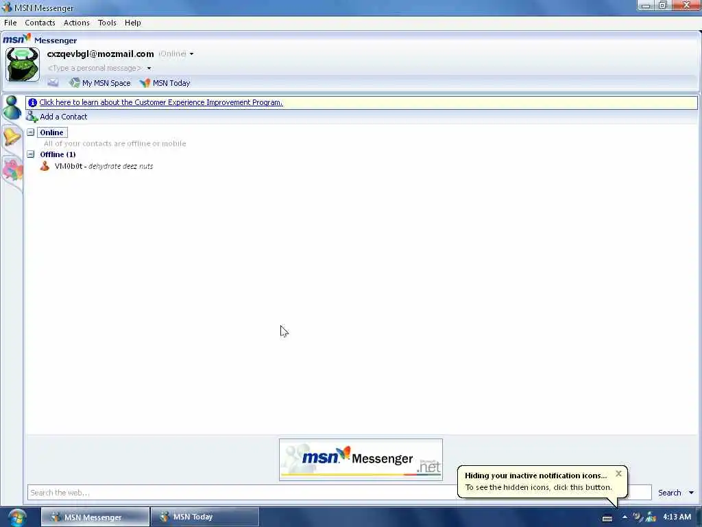Screen dimensions: 702x527
Task: Open the pink sidebar tab below the bell
Action: tap(12, 169)
